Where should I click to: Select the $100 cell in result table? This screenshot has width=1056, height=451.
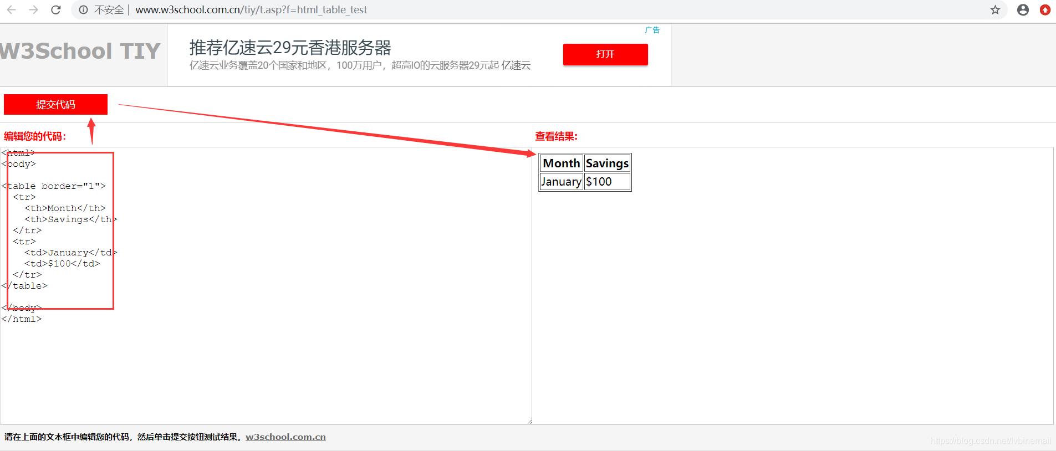point(607,182)
